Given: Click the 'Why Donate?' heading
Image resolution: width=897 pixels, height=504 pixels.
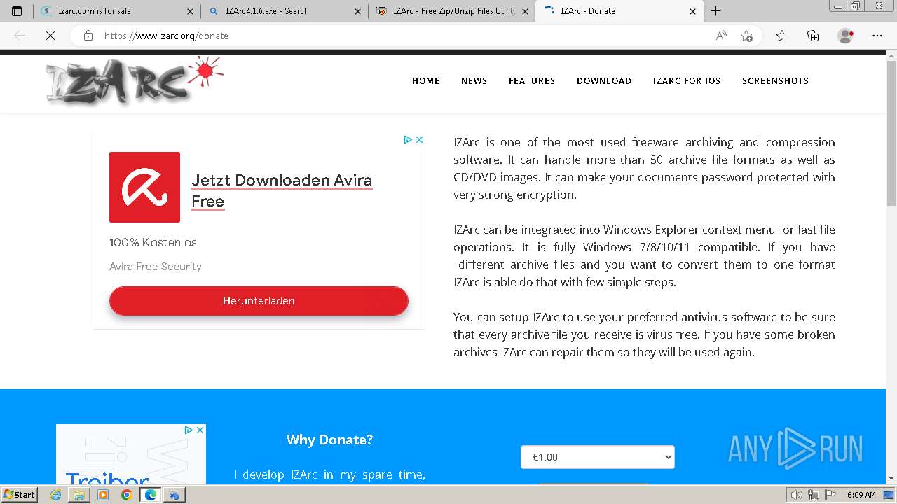Looking at the screenshot, I should 329,440.
